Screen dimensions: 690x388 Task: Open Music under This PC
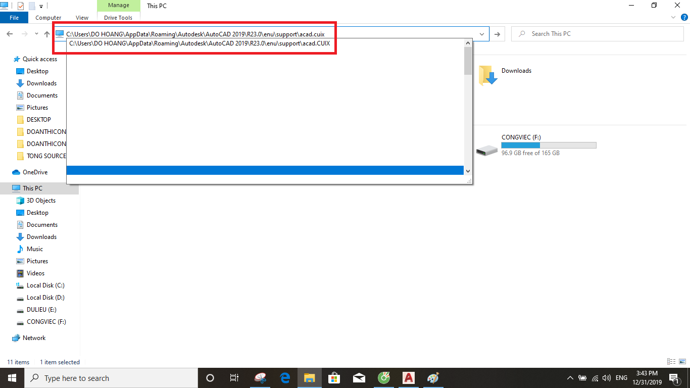[x=34, y=249]
